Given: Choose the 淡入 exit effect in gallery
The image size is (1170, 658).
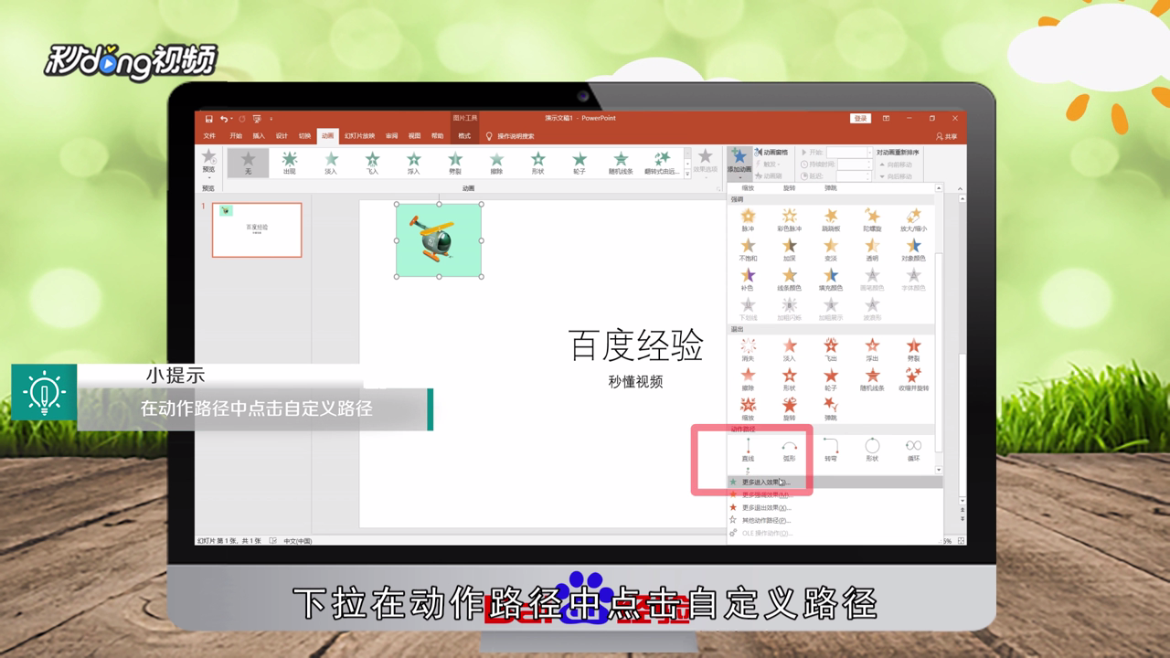Looking at the screenshot, I should click(789, 350).
